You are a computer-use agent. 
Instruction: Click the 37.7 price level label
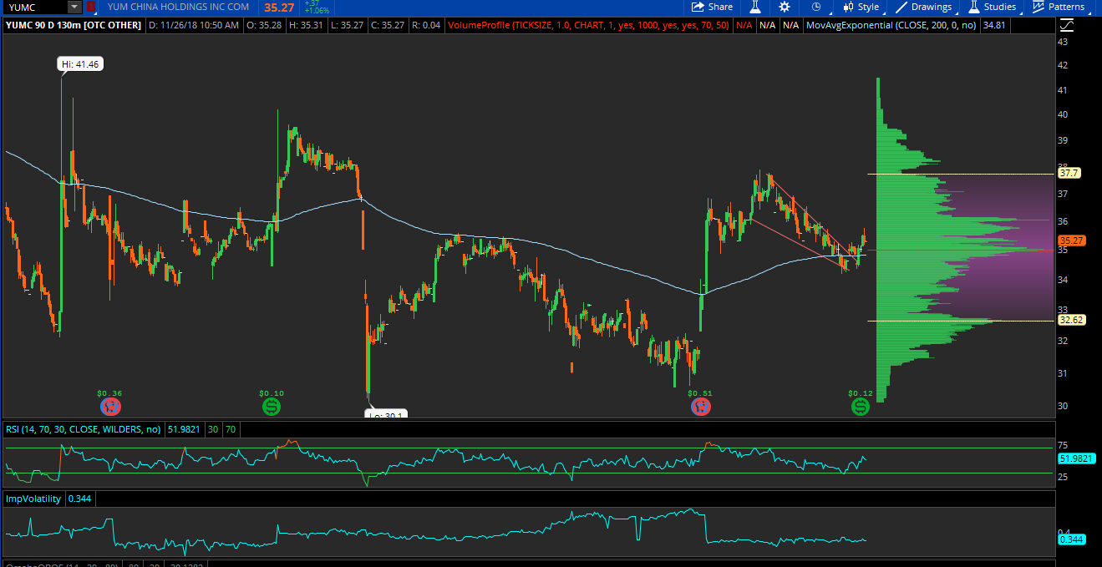click(1069, 174)
